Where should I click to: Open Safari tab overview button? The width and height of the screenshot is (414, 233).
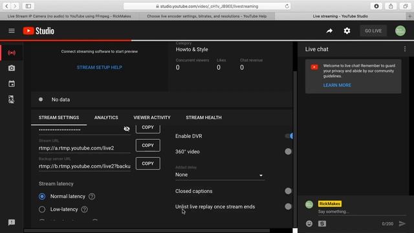[406, 6]
